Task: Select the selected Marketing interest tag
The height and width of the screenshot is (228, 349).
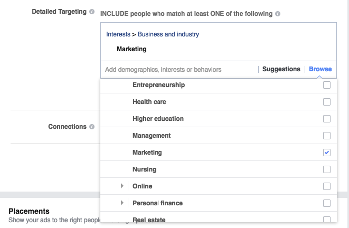Action: pyautogui.click(x=131, y=49)
